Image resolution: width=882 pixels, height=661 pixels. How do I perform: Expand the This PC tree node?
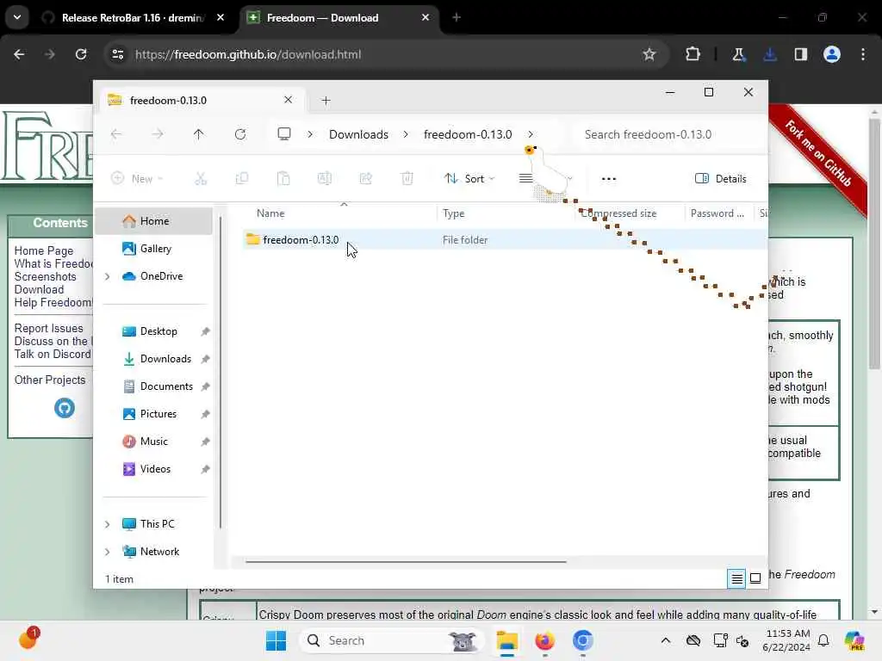pyautogui.click(x=108, y=524)
